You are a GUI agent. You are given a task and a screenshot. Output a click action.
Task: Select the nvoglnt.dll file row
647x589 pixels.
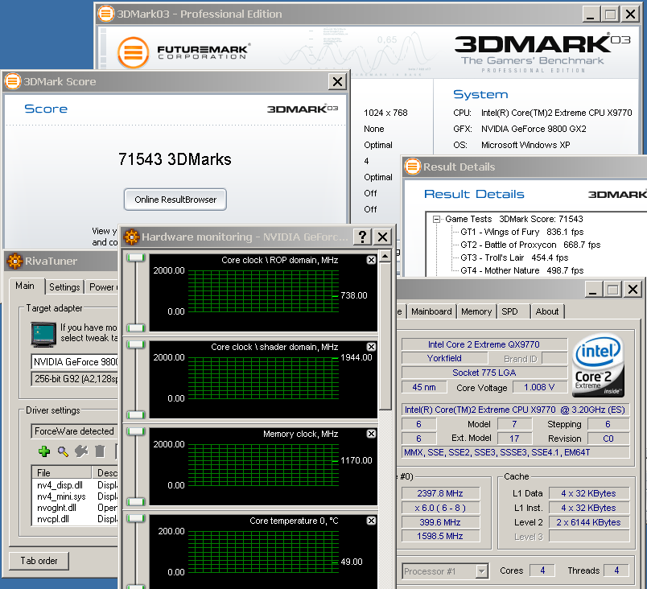75,508
